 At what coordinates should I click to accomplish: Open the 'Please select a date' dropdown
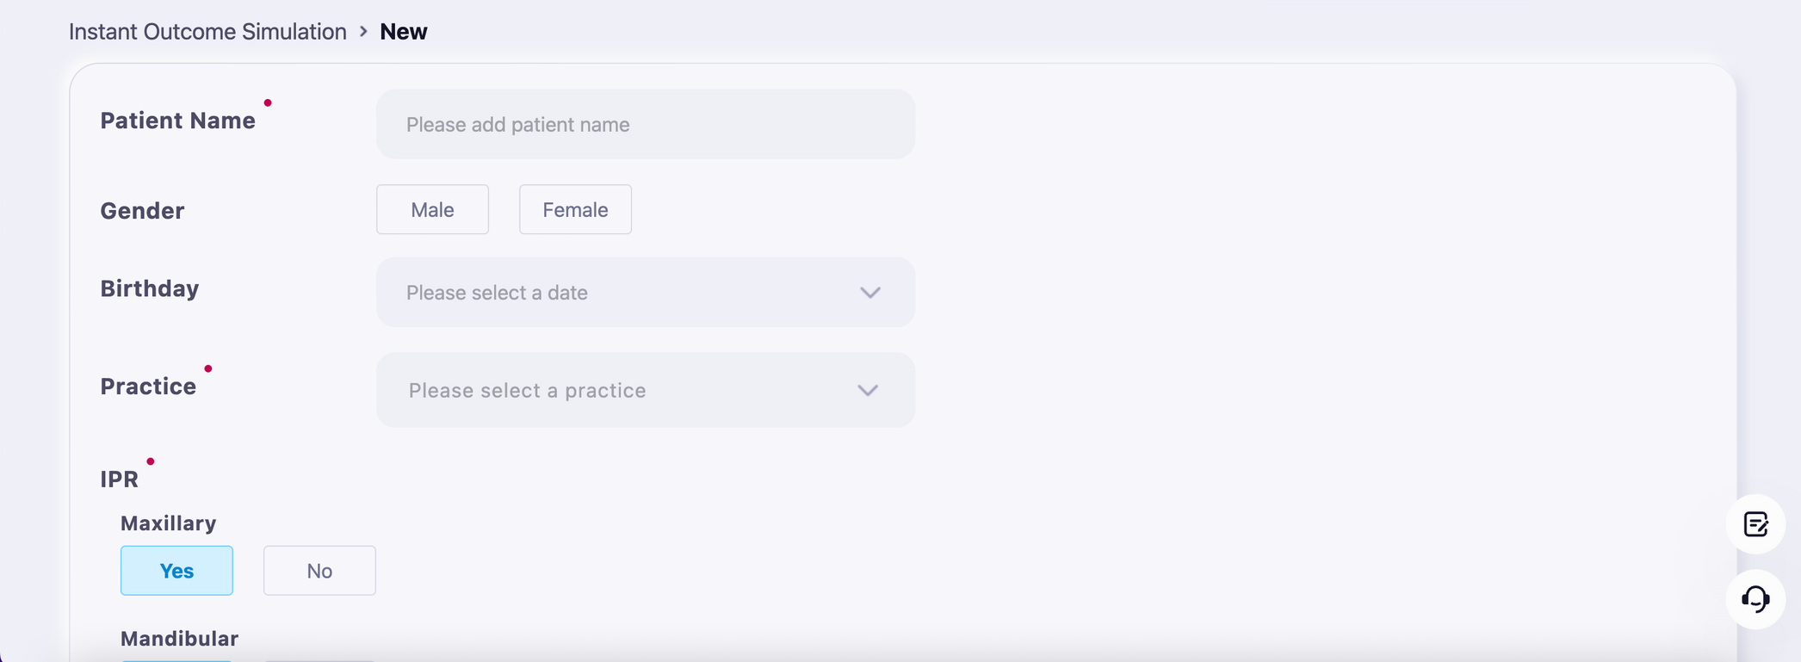pyautogui.click(x=646, y=293)
